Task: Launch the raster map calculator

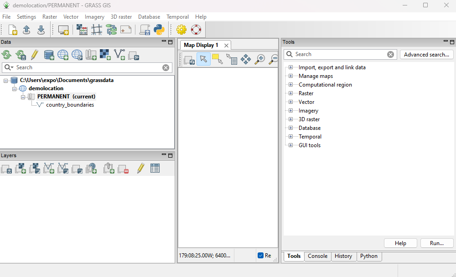Action: [x=82, y=30]
